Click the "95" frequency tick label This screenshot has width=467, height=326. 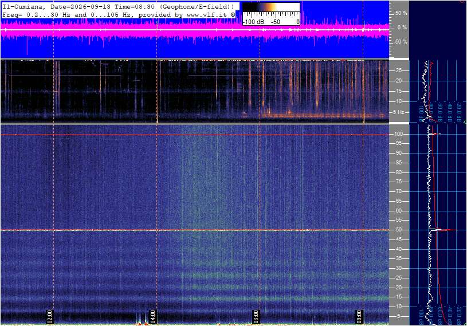(x=399, y=143)
